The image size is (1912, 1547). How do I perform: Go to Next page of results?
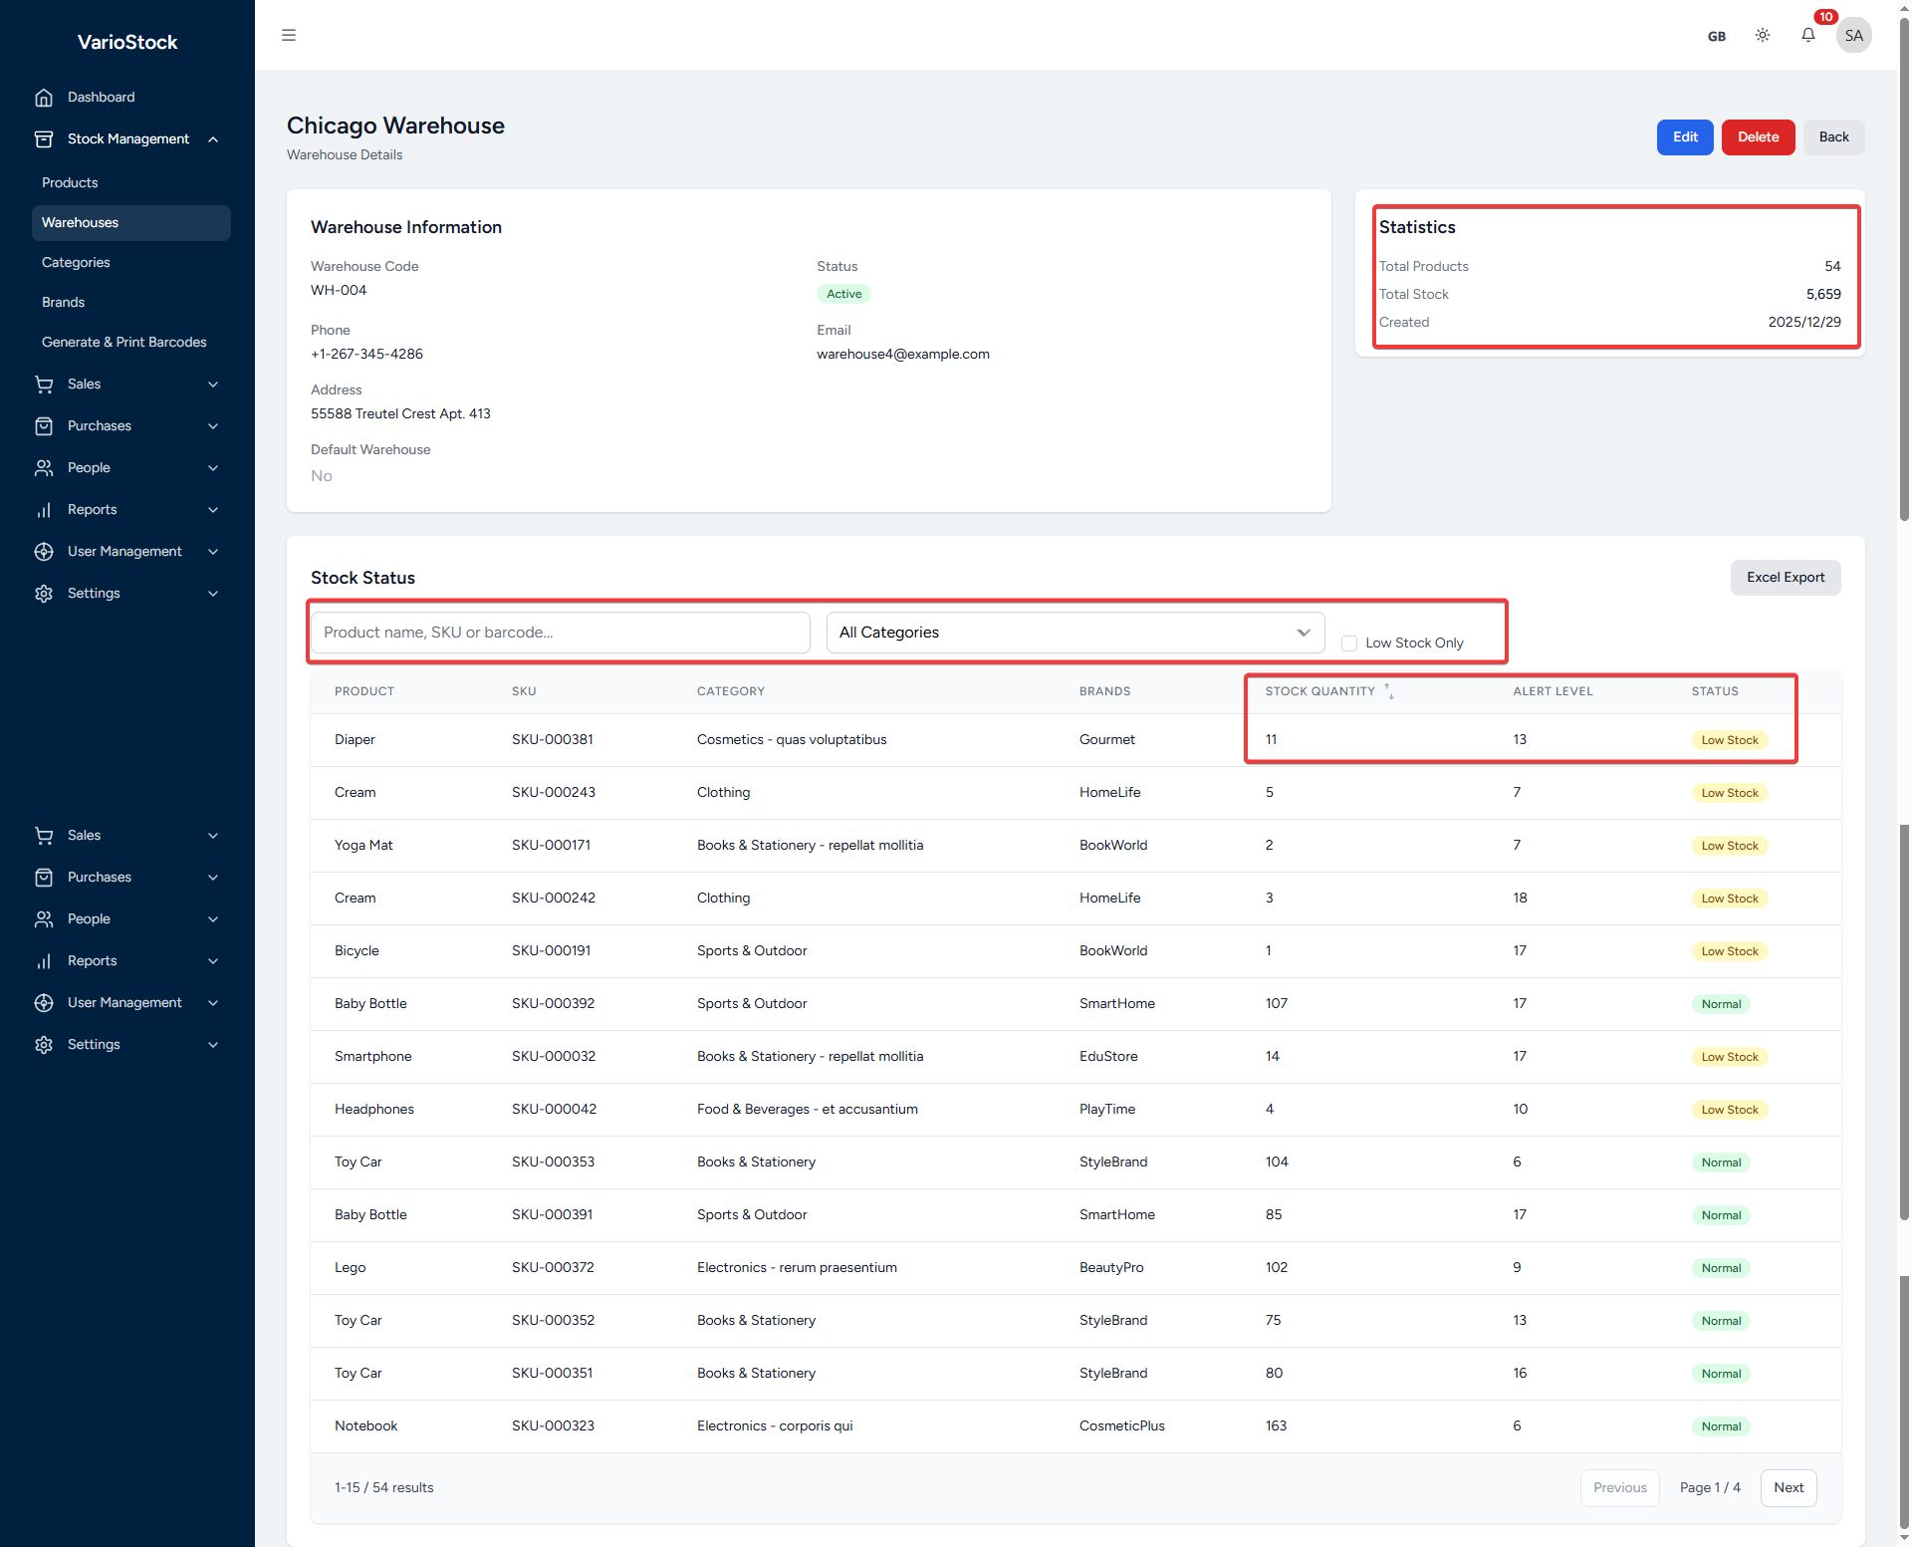coord(1788,1487)
